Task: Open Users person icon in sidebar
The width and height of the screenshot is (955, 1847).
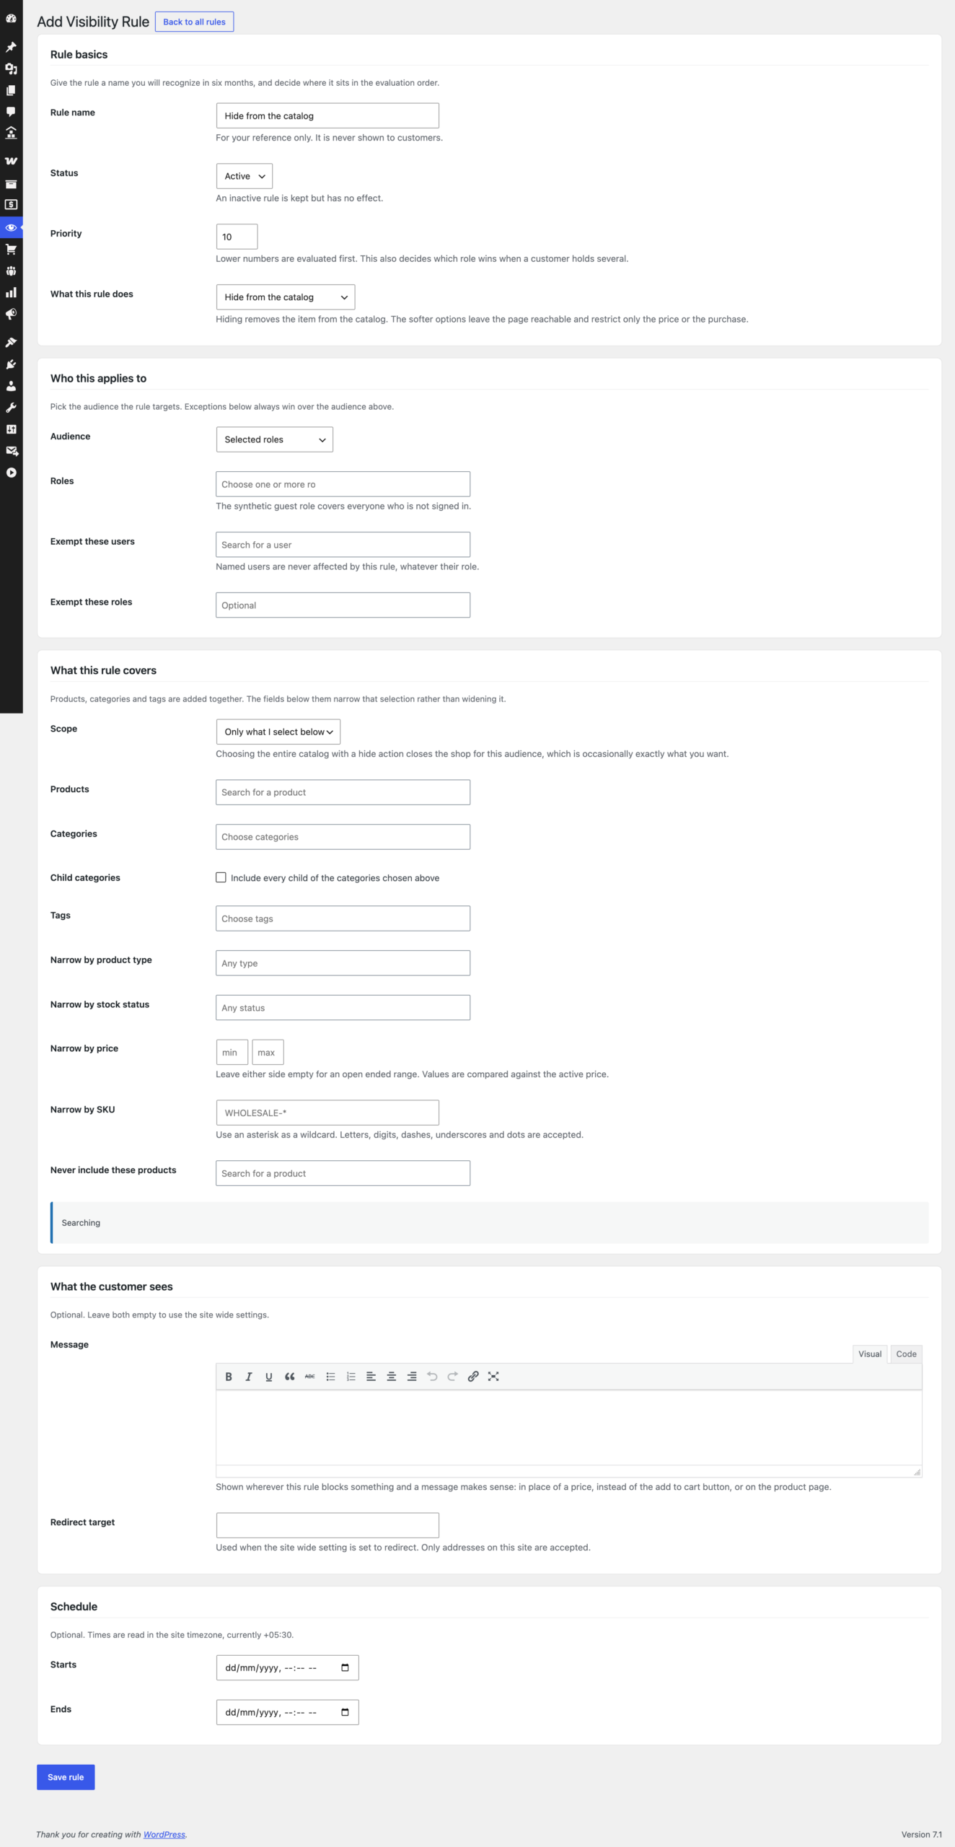Action: [x=11, y=386]
